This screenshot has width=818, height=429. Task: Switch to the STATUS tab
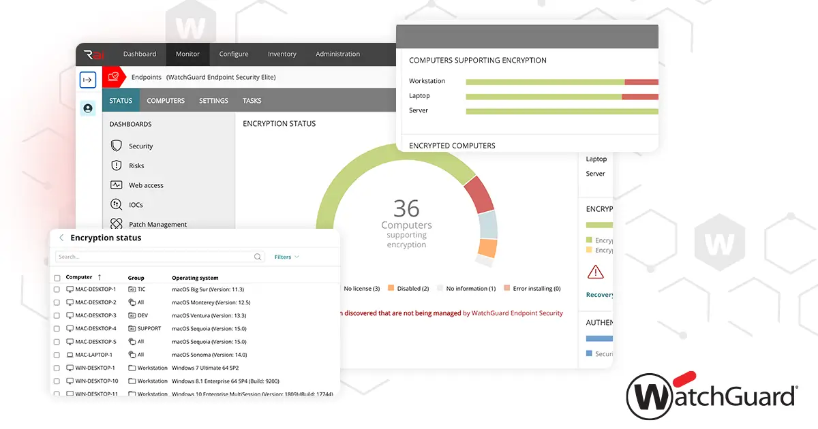(121, 100)
